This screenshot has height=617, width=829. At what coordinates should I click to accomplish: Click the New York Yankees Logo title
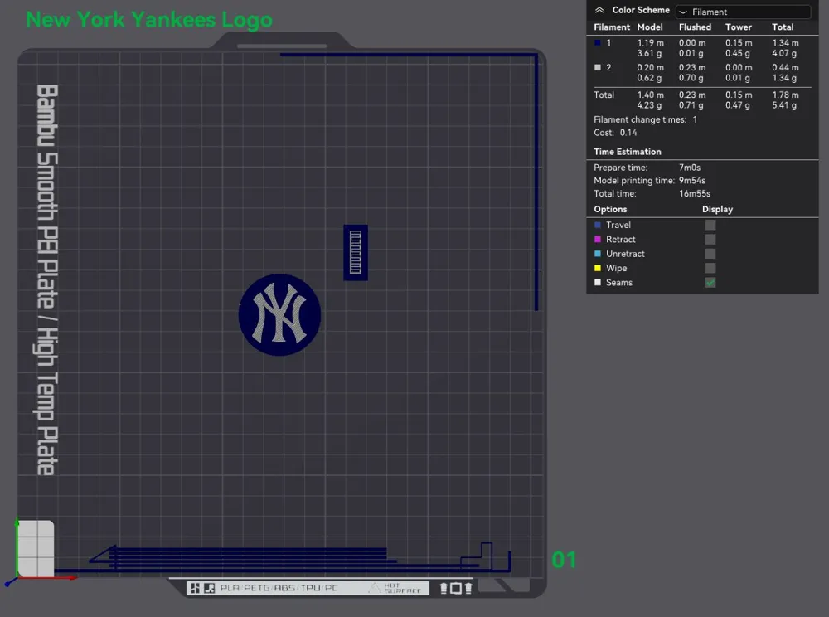coord(149,20)
